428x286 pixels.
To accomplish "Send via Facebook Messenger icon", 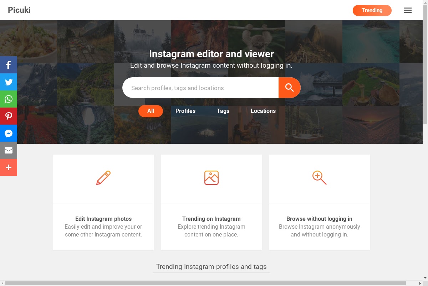I will pyautogui.click(x=9, y=133).
